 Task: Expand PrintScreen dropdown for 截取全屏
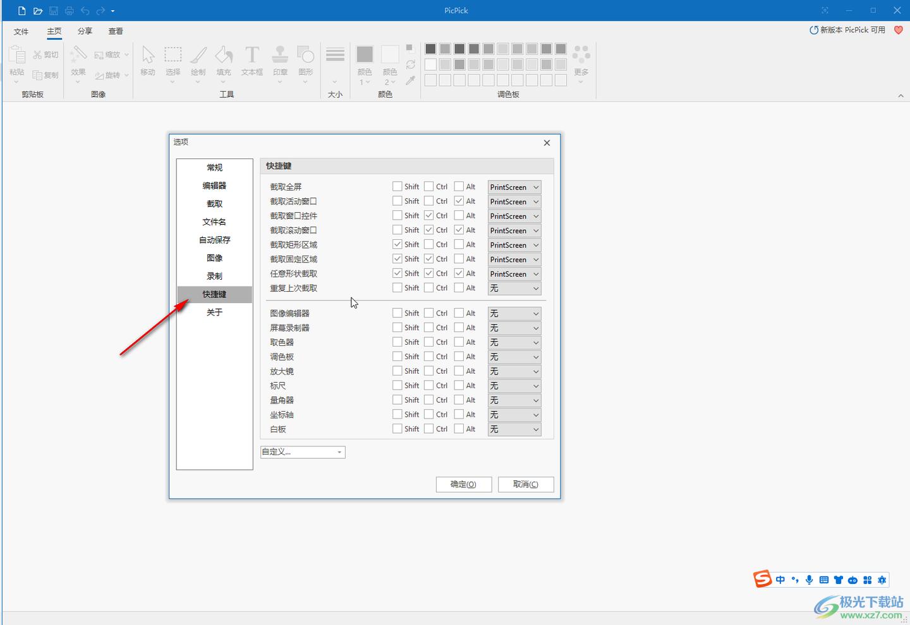coord(514,187)
